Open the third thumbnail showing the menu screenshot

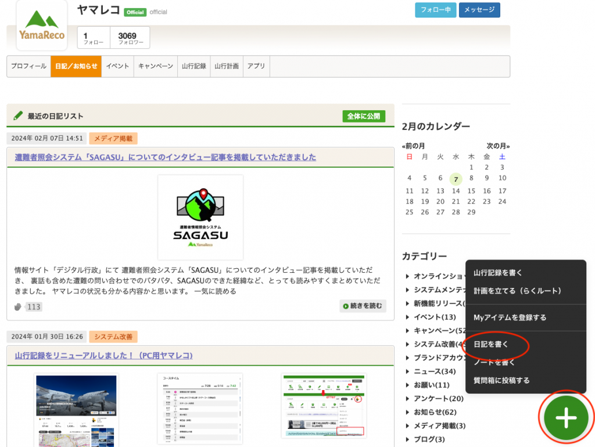point(324,406)
